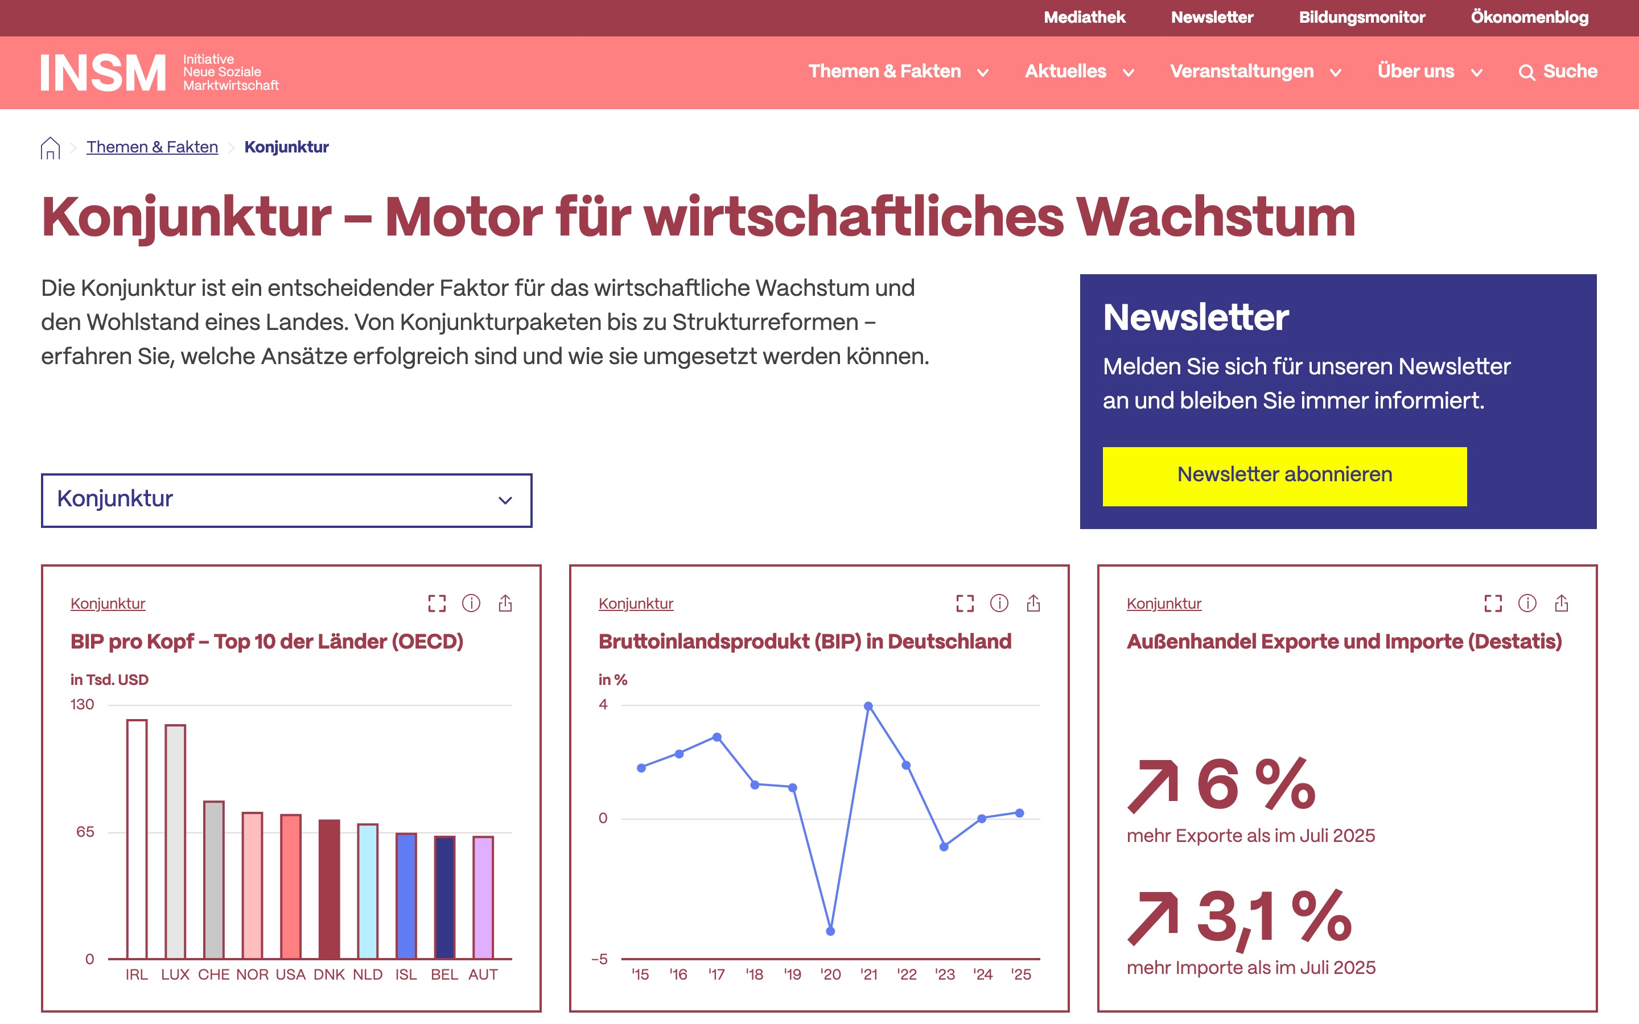Click the USA bar in chart
The height and width of the screenshot is (1024, 1639).
point(291,886)
